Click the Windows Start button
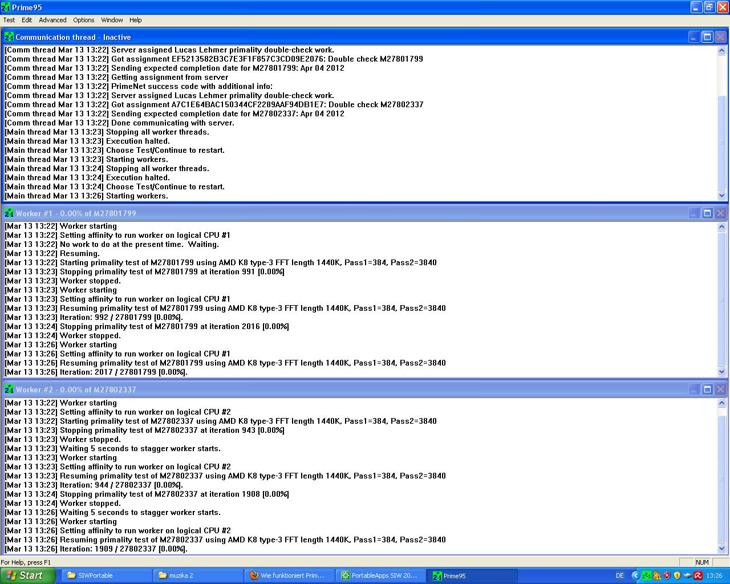Viewport: 730px width, 584px height. coord(28,575)
